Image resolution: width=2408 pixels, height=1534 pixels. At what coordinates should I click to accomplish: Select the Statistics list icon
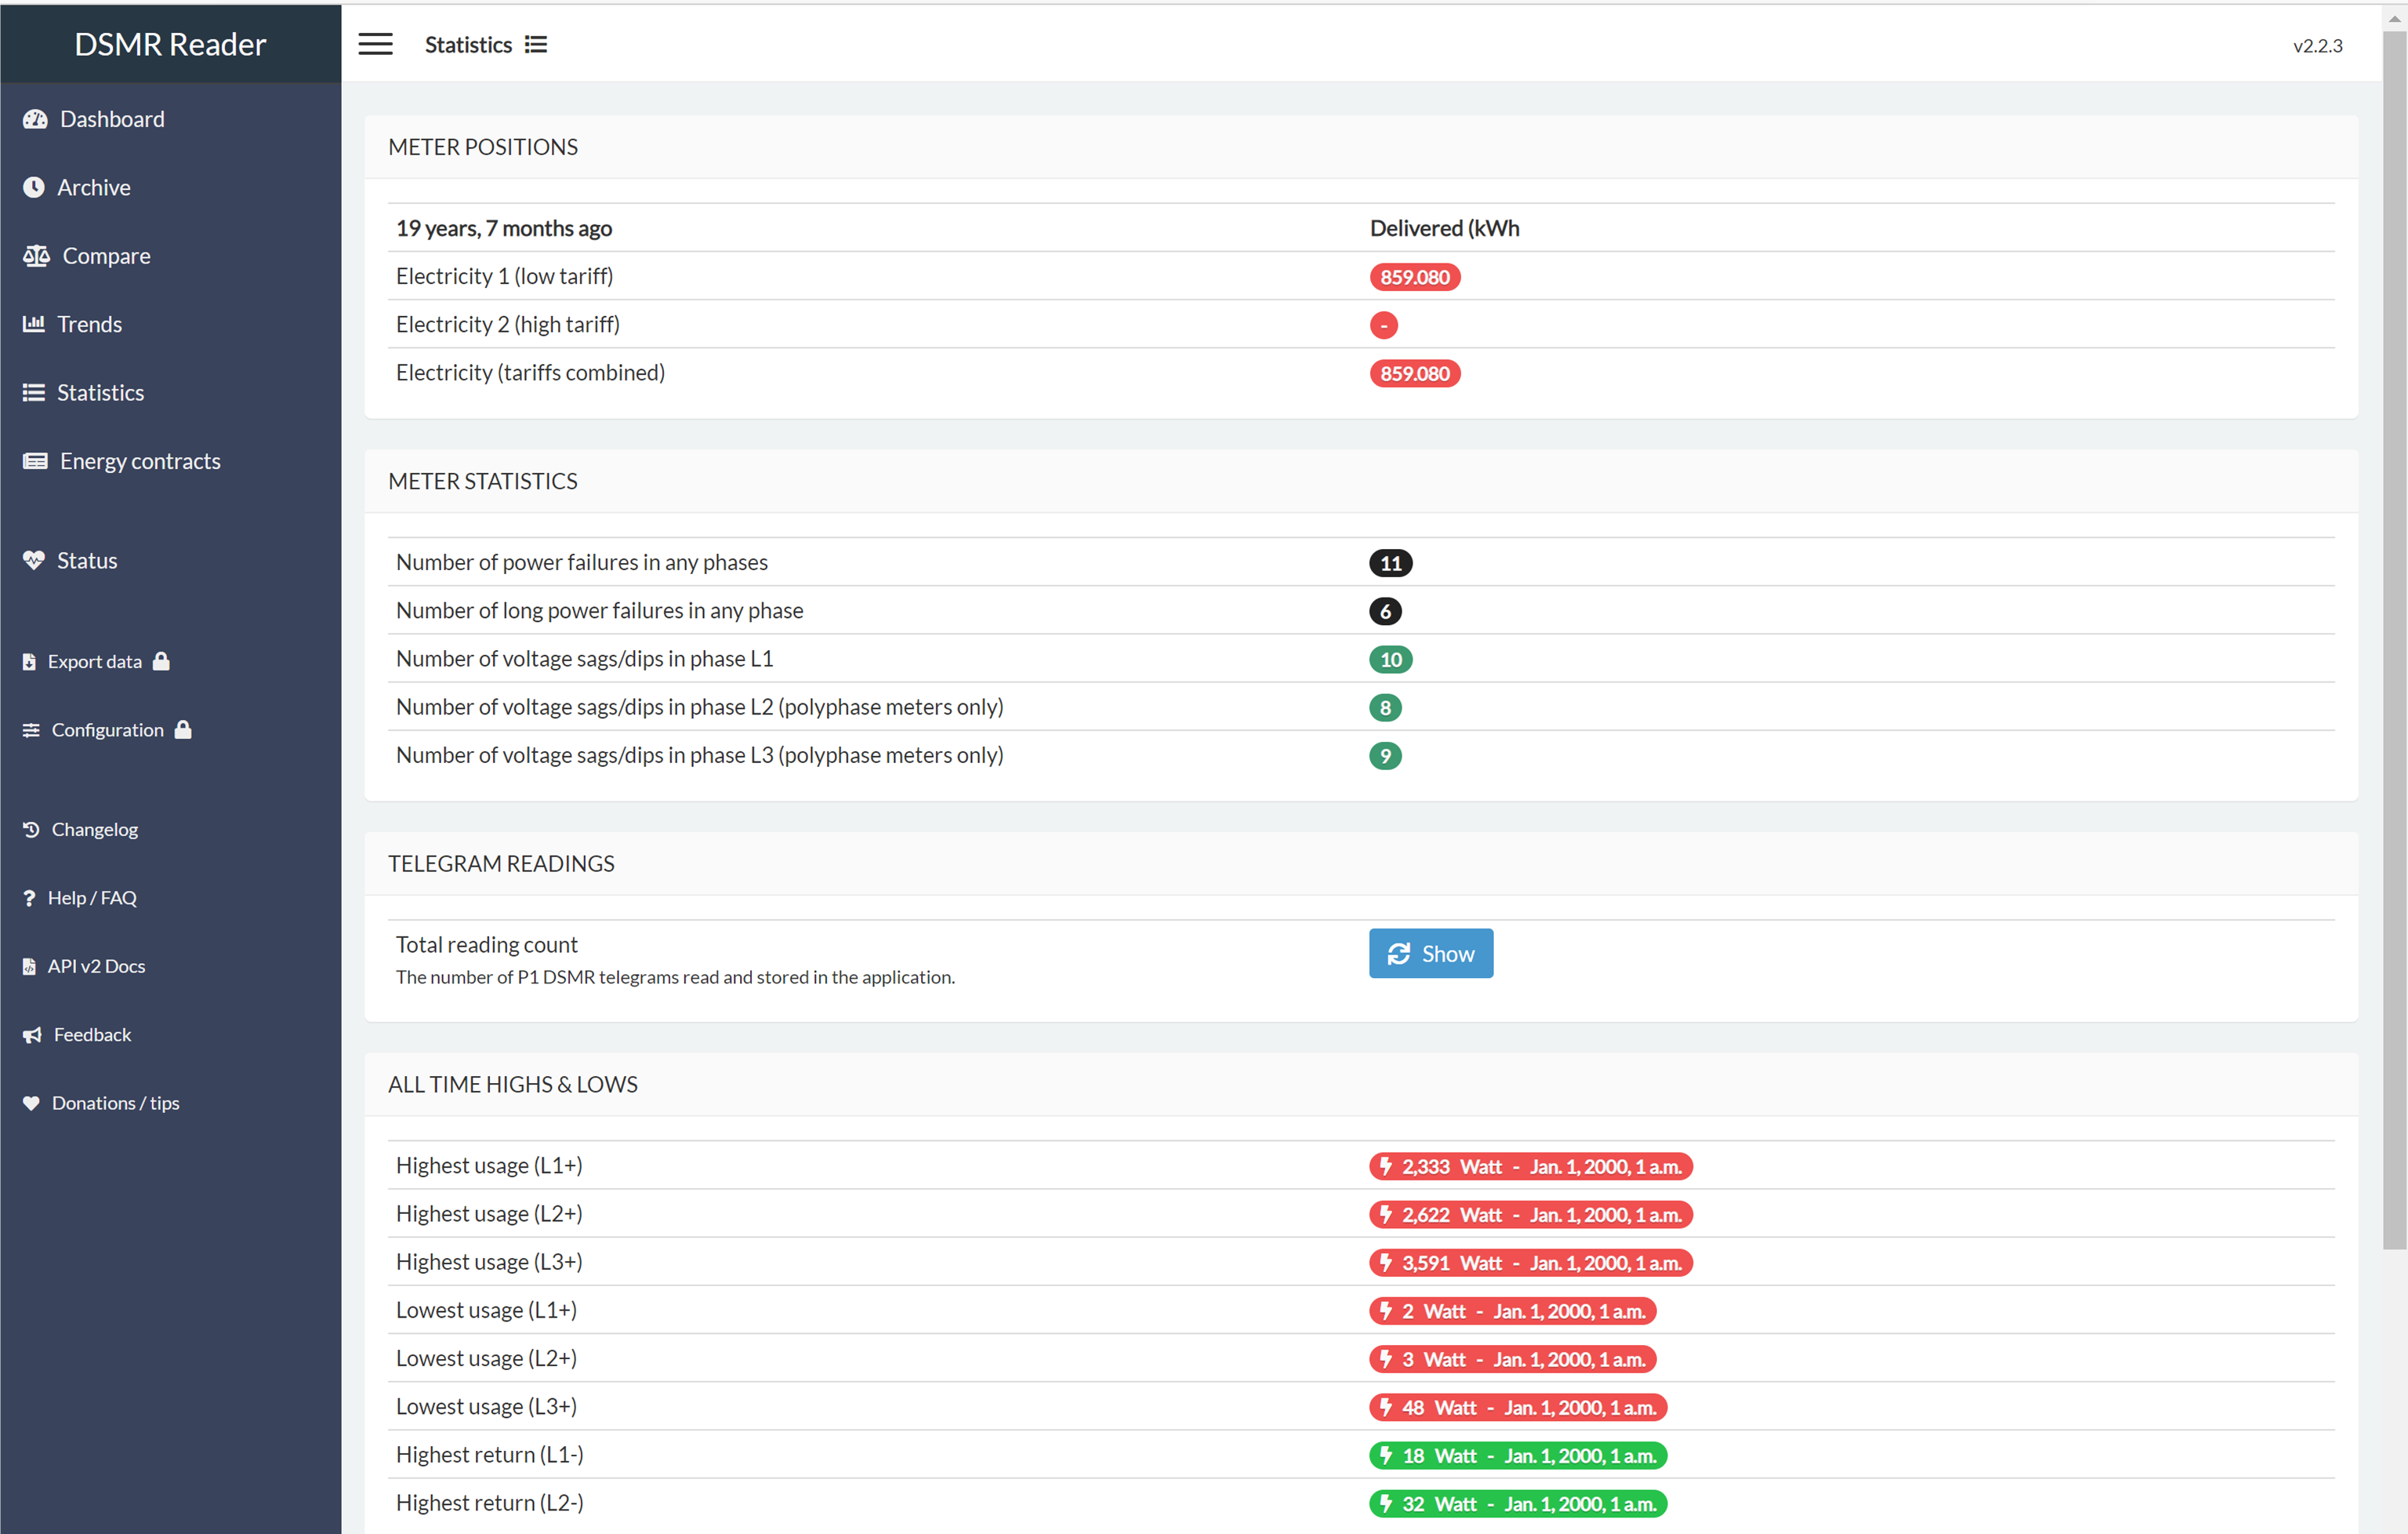(34, 391)
